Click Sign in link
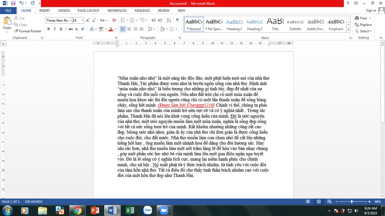This screenshot has width=385, height=216. (371, 10)
